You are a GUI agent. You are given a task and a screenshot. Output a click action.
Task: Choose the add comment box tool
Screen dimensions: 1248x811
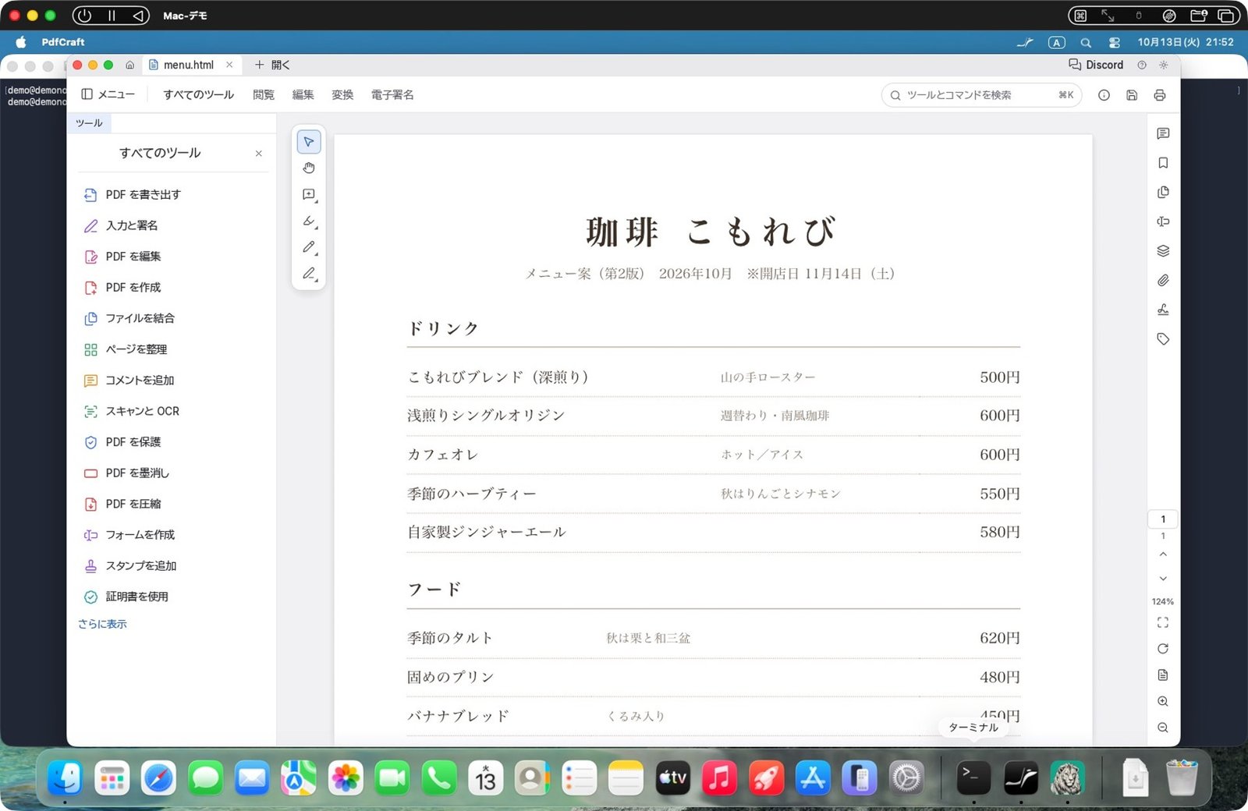(x=309, y=195)
